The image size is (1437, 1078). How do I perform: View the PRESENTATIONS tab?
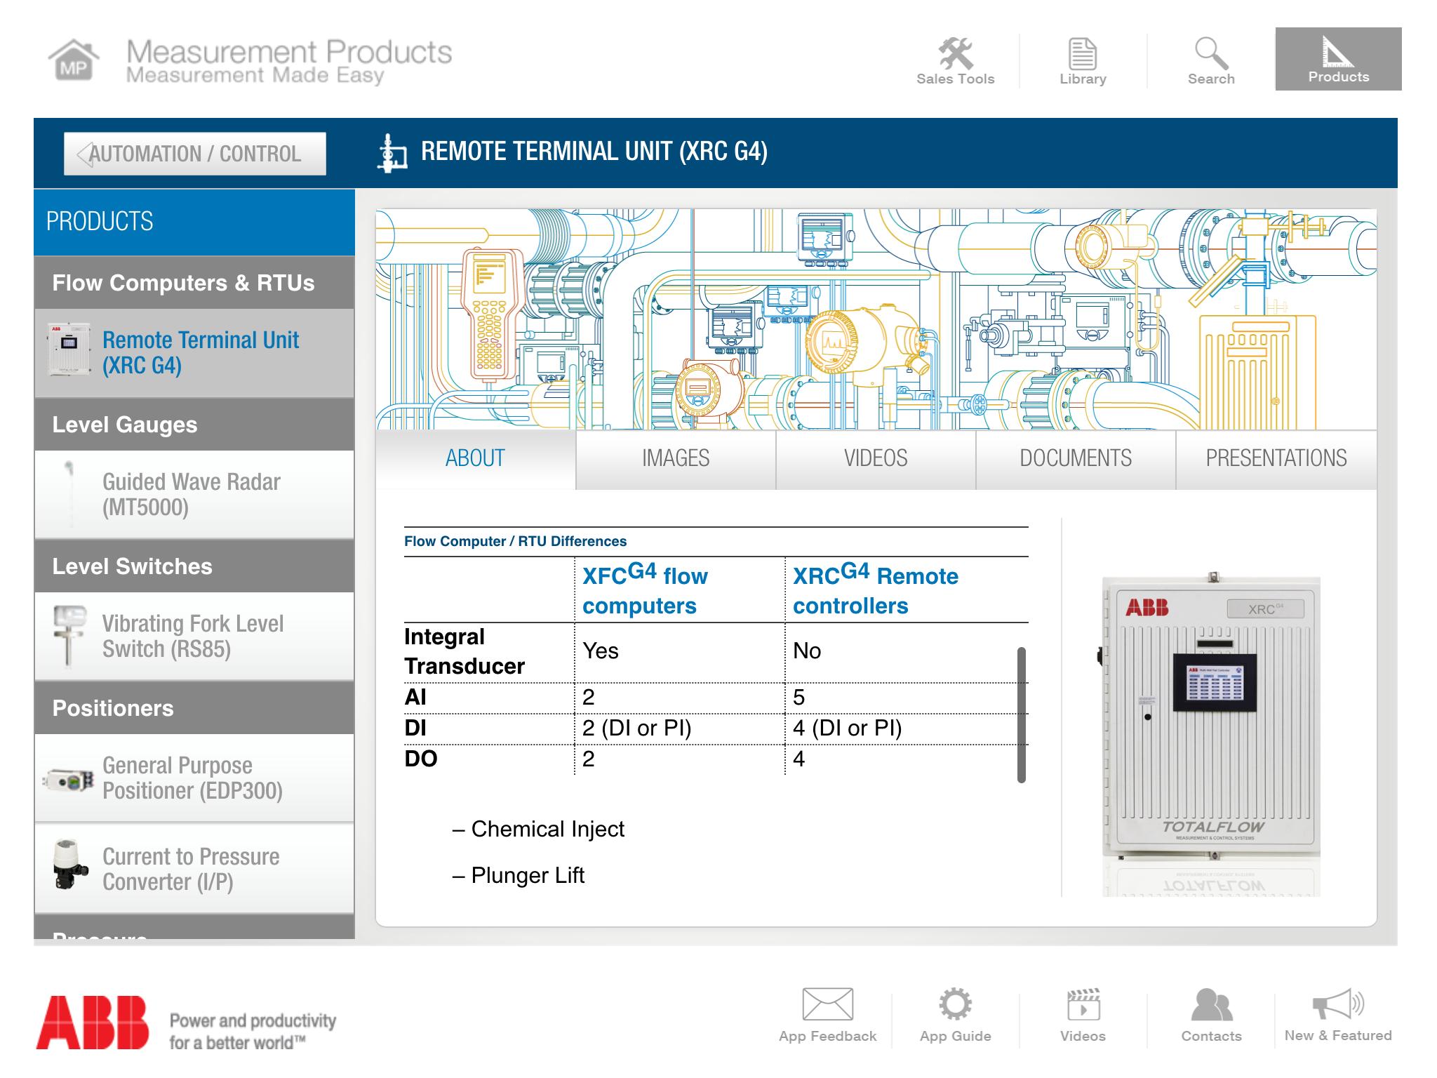tap(1276, 458)
